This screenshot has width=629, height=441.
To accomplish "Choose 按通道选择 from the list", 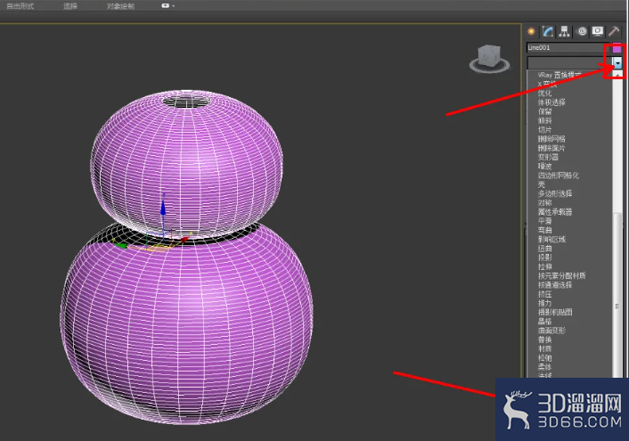I will coord(555,285).
